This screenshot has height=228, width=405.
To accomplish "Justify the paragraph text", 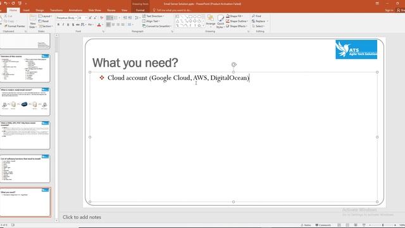I will point(123,25).
